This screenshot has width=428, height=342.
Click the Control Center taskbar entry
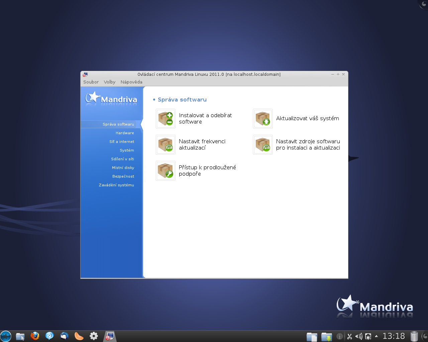click(x=110, y=336)
